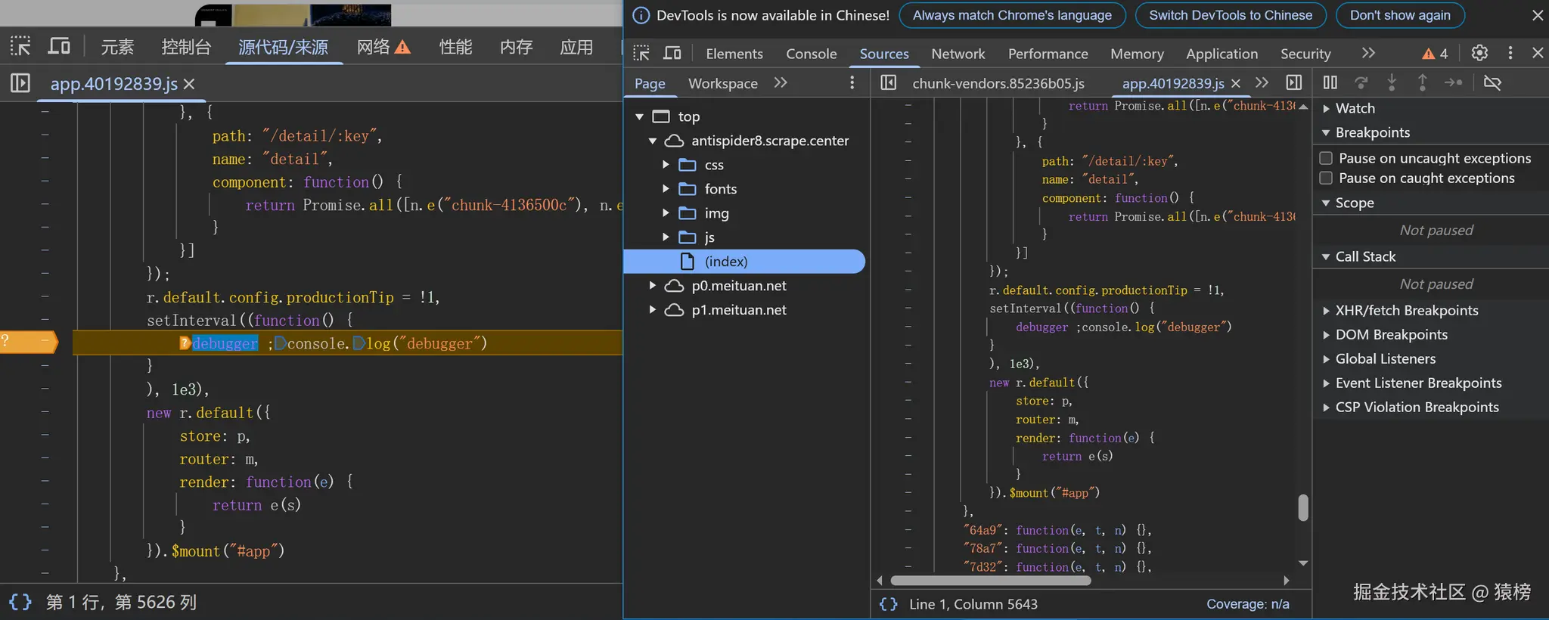Screen dimensions: 1549x620
Task: Click pause script execution button
Action: tap(1330, 82)
